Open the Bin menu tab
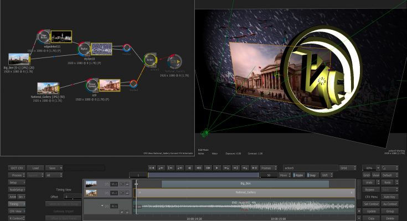The image size is (407, 221). pos(21,197)
